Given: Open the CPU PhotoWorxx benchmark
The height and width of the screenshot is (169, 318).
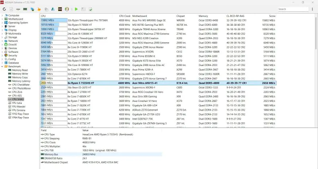Looking at the screenshot, I should pyautogui.click(x=21, y=89).
